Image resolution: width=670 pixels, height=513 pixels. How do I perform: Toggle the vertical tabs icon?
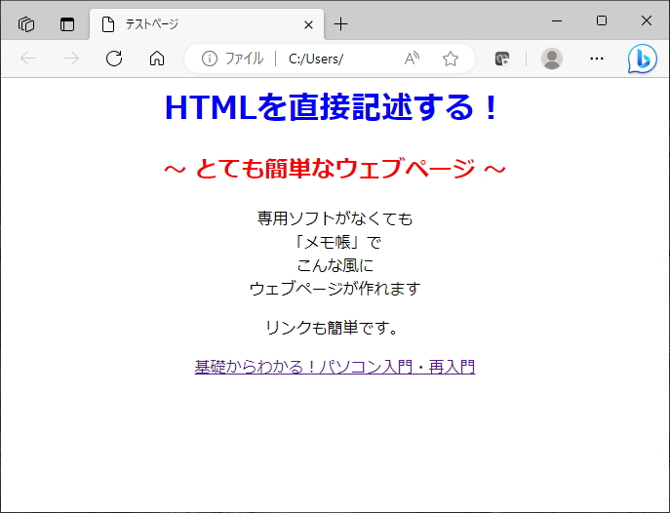coord(67,24)
